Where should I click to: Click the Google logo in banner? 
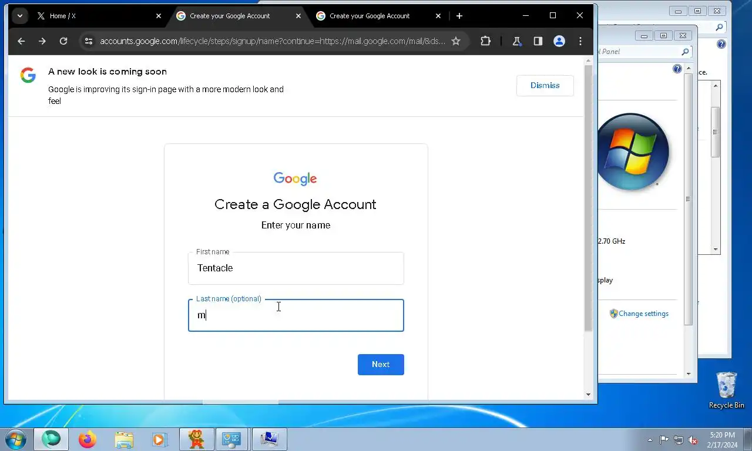point(28,75)
